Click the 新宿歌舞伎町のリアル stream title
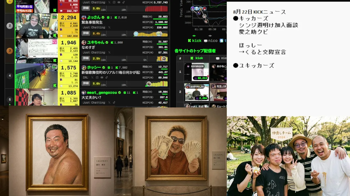Viewport: 350px width, 196px height. pos(111,72)
